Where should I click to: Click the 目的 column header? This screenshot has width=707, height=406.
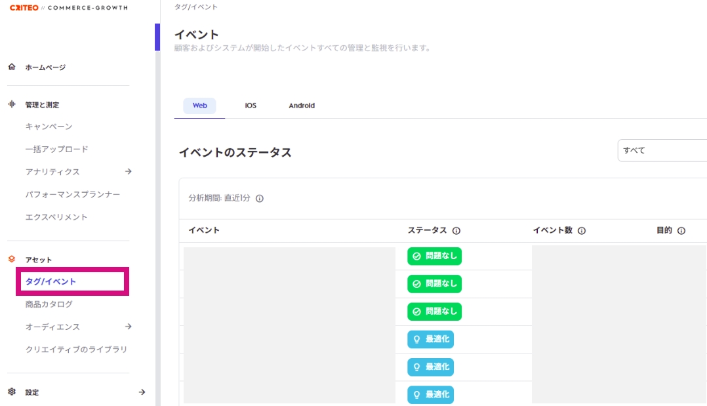point(664,230)
